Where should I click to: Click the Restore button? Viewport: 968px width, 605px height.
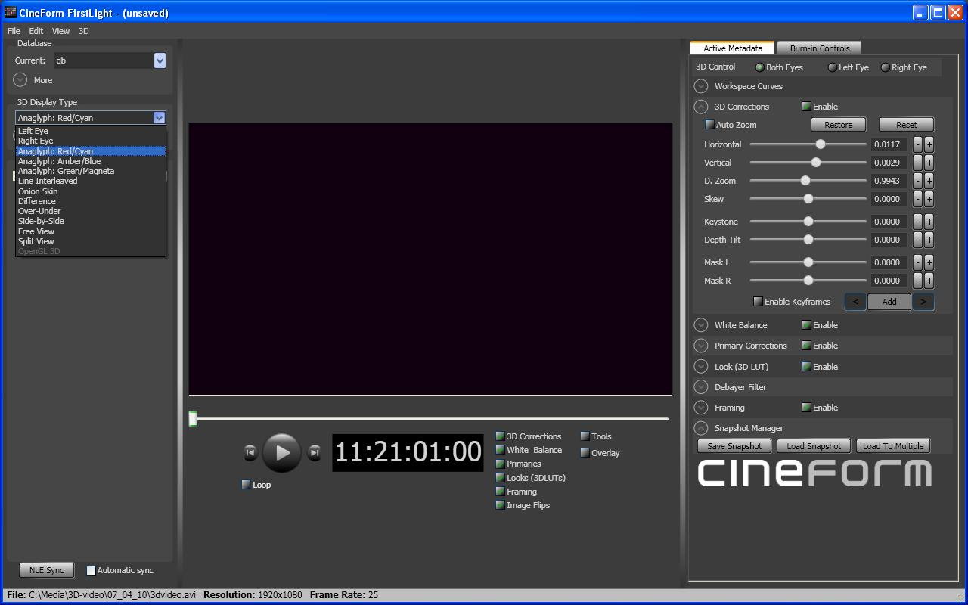838,125
